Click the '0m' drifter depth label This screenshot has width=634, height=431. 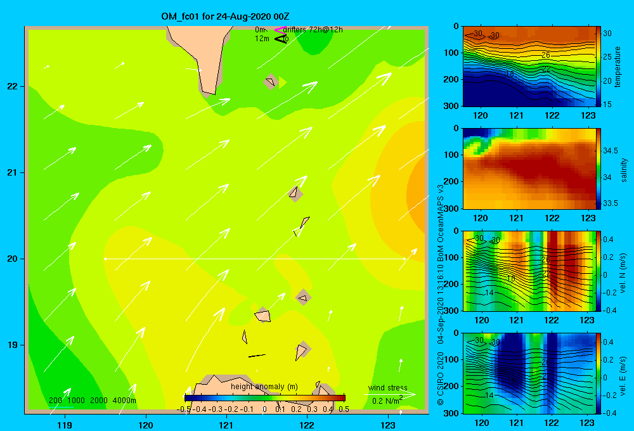260,30
